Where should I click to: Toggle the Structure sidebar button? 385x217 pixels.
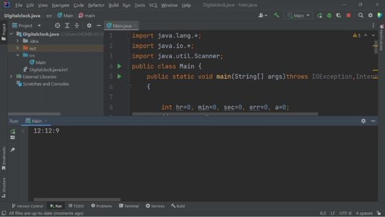tap(4, 187)
